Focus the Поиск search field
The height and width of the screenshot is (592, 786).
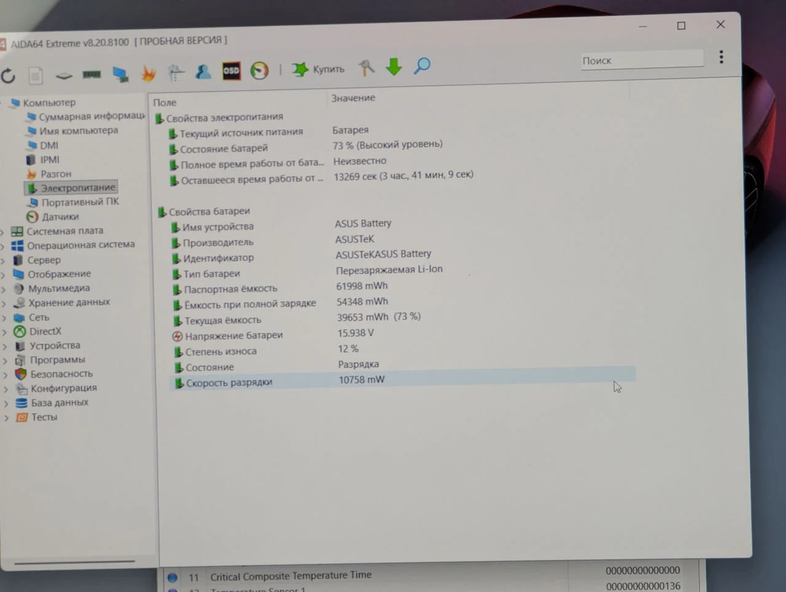click(x=642, y=60)
